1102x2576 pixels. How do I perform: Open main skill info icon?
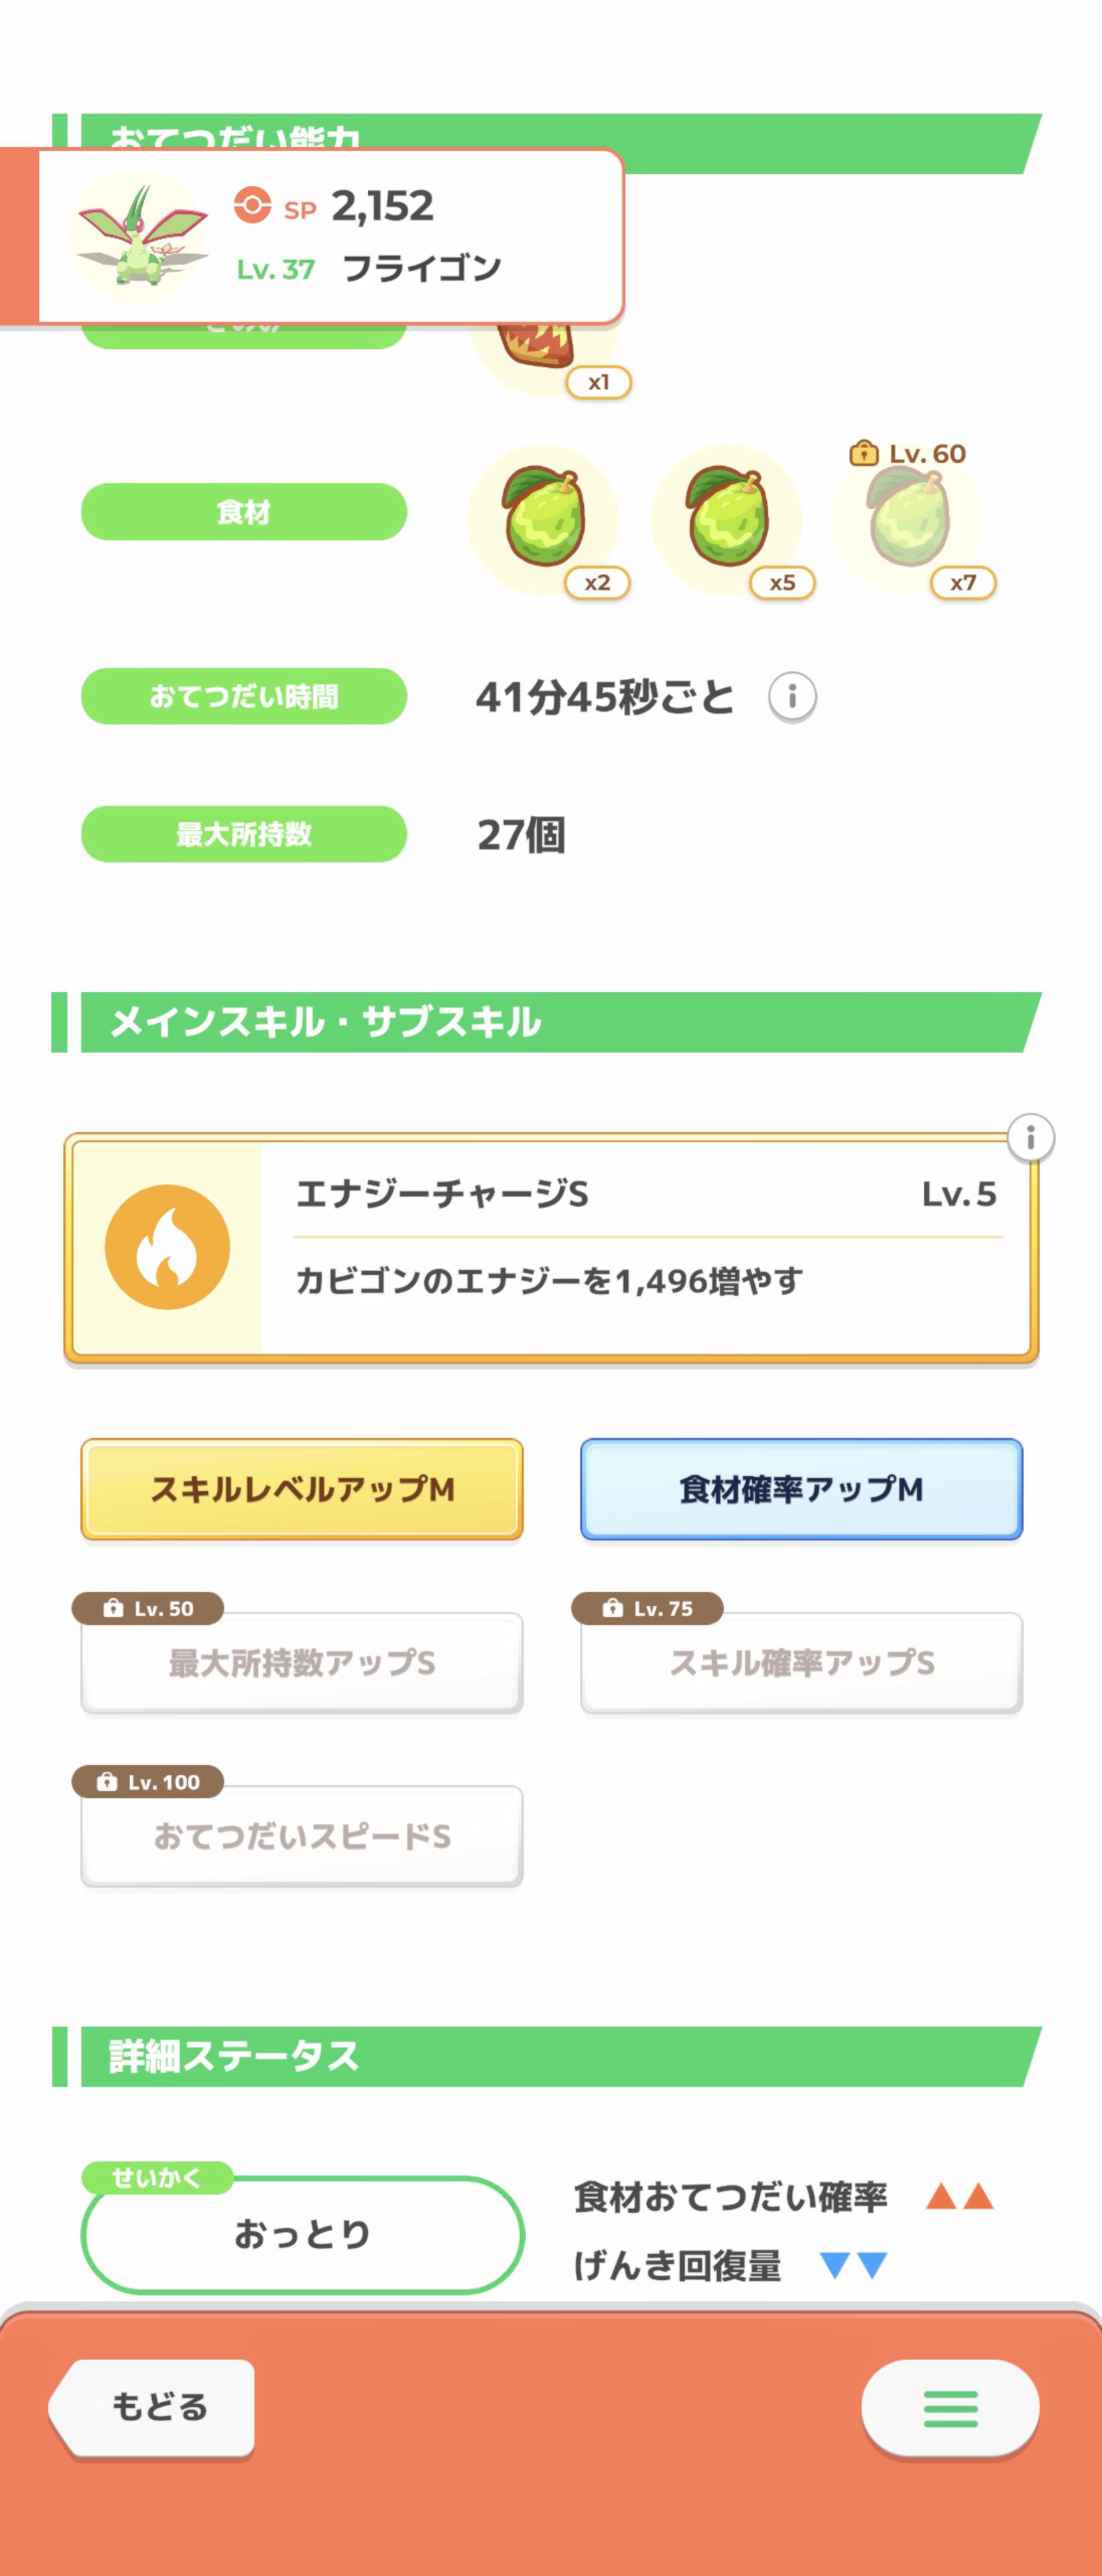tap(1030, 1138)
